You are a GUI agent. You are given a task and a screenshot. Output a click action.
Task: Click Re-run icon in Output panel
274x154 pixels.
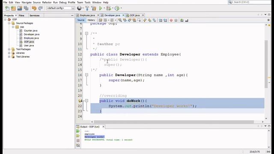(78, 131)
